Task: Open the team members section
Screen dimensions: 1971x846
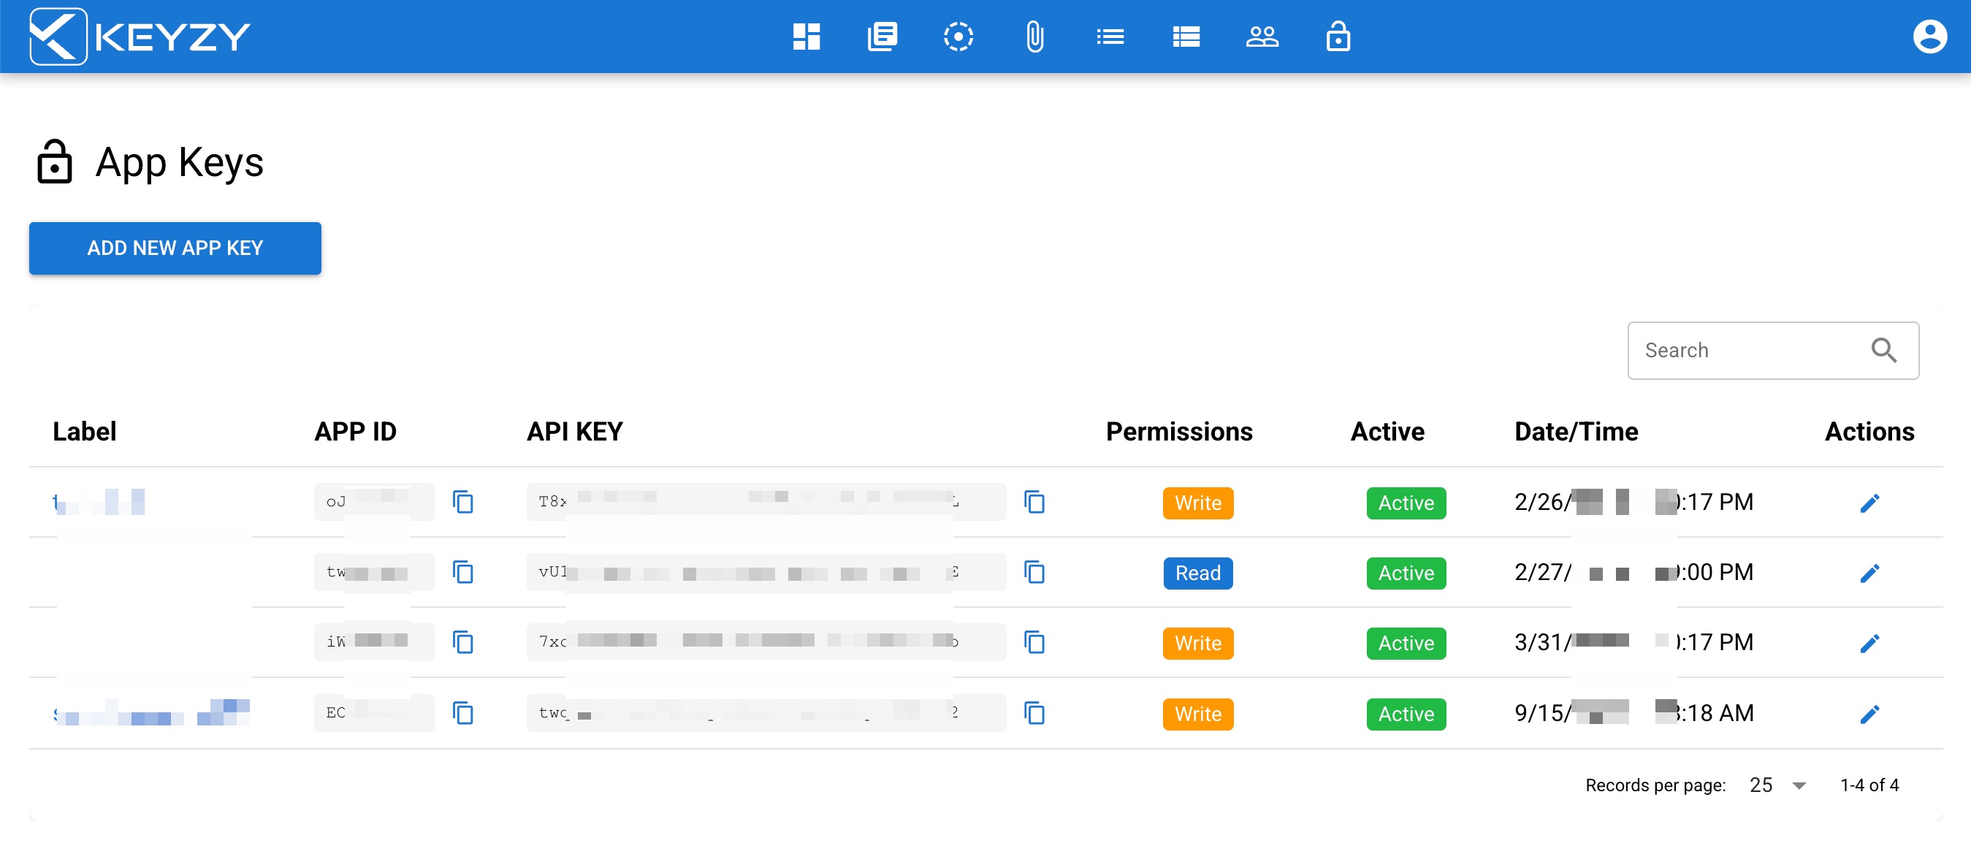Action: click(1262, 36)
